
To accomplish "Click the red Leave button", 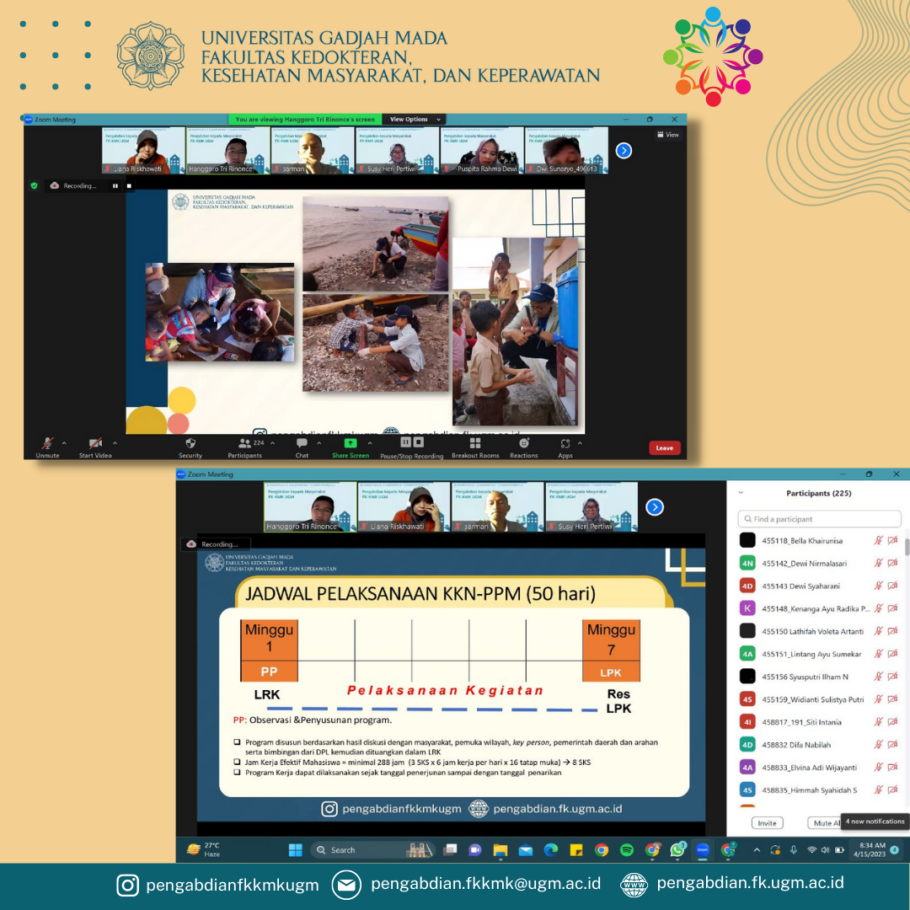I will tap(664, 448).
